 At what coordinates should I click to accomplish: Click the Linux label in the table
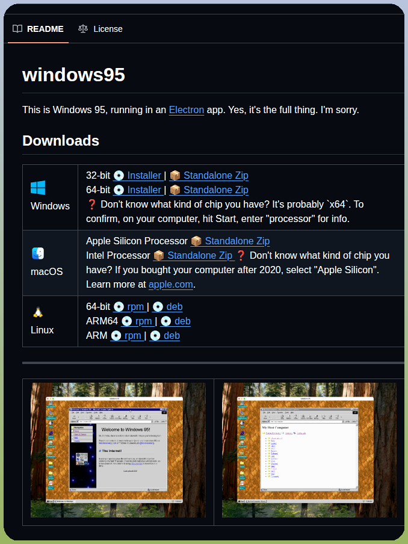coord(42,330)
